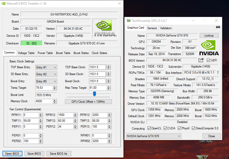Open the GPU selector dropdown in GPU-Z
229x159 pixels.
coord(153,136)
